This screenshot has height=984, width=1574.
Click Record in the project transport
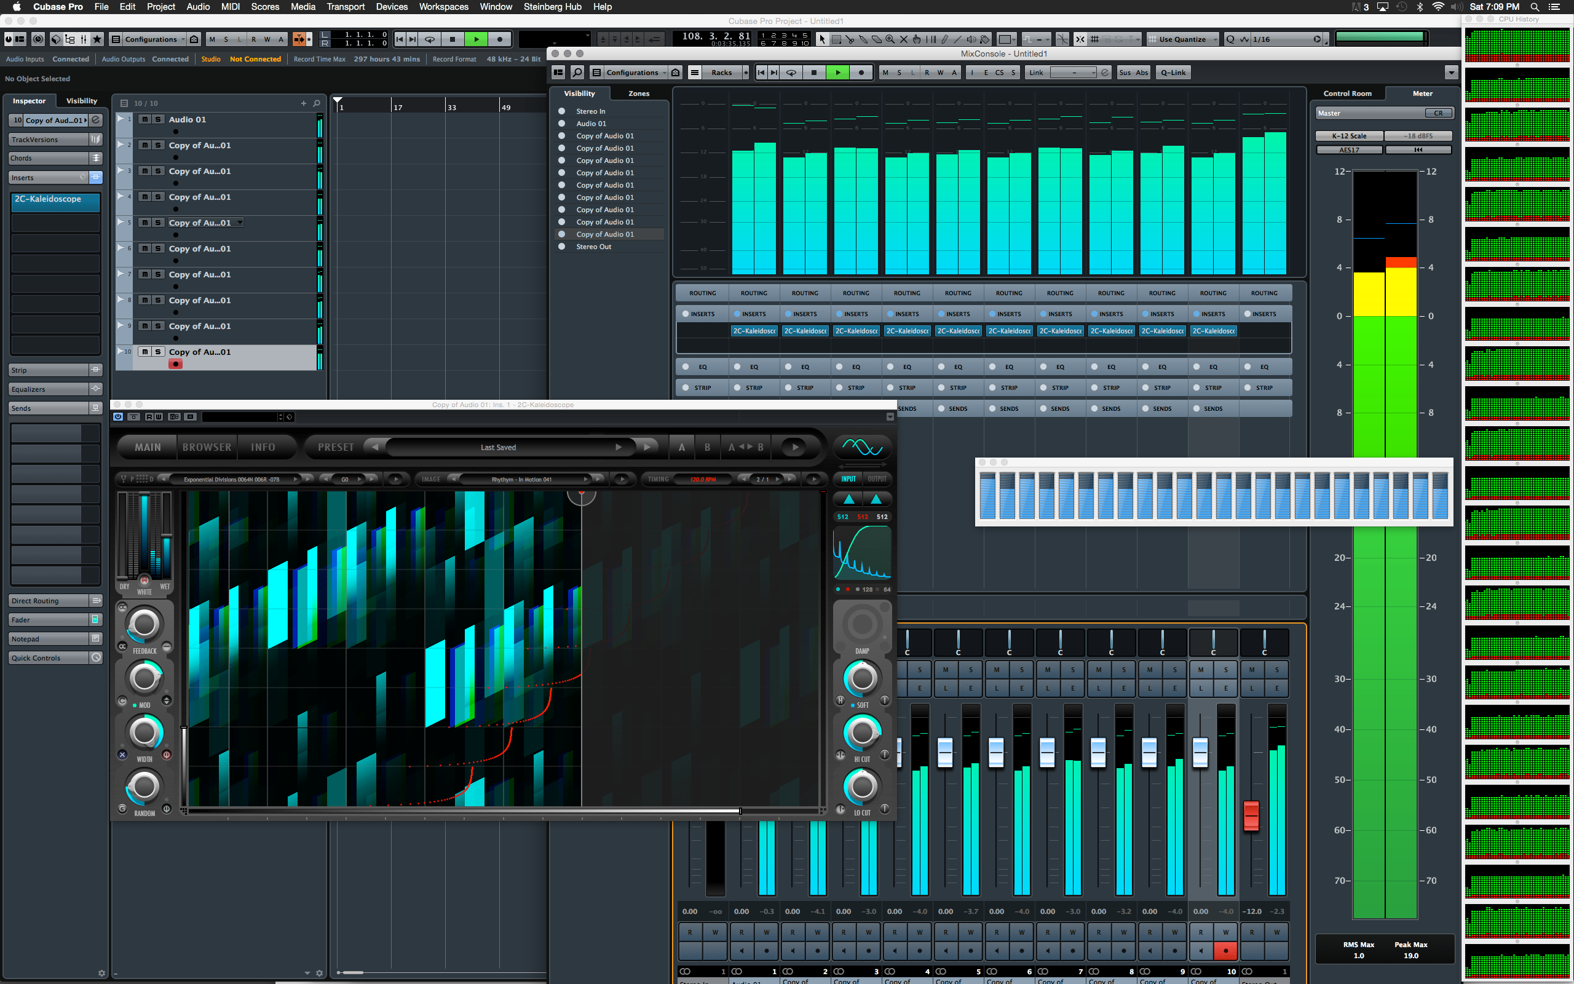click(x=499, y=39)
